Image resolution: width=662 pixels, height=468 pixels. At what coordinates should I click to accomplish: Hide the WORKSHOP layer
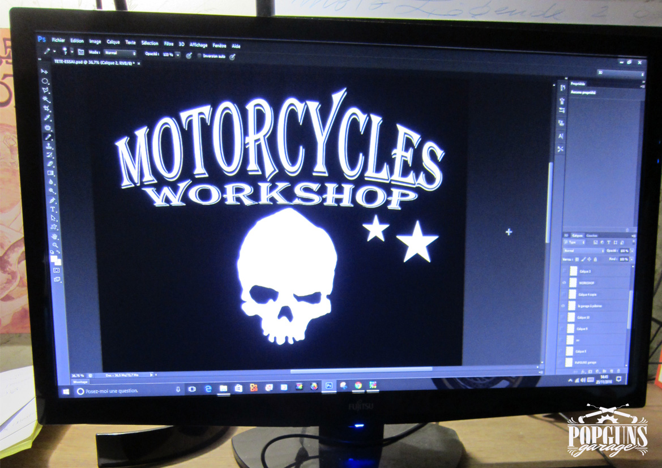(564, 283)
